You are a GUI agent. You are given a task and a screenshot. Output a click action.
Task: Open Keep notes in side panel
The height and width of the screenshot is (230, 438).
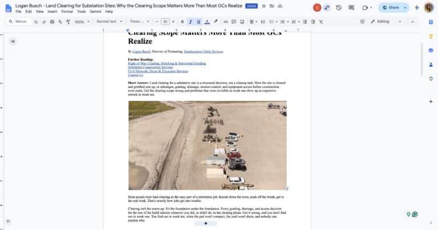[431, 36]
